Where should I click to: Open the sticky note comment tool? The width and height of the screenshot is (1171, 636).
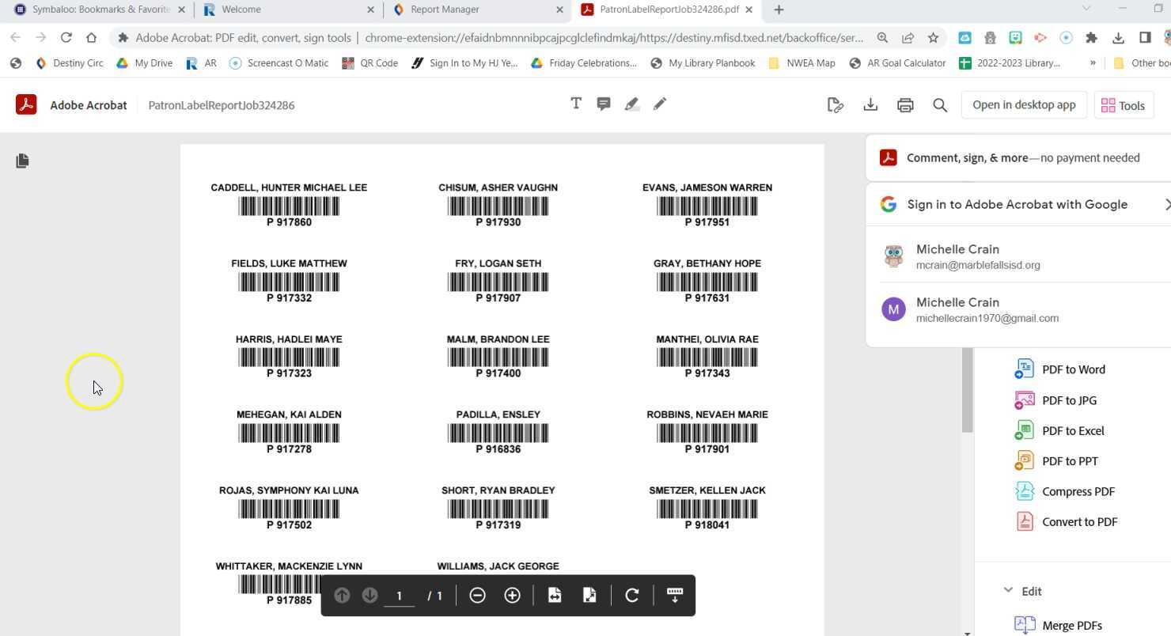coord(604,104)
